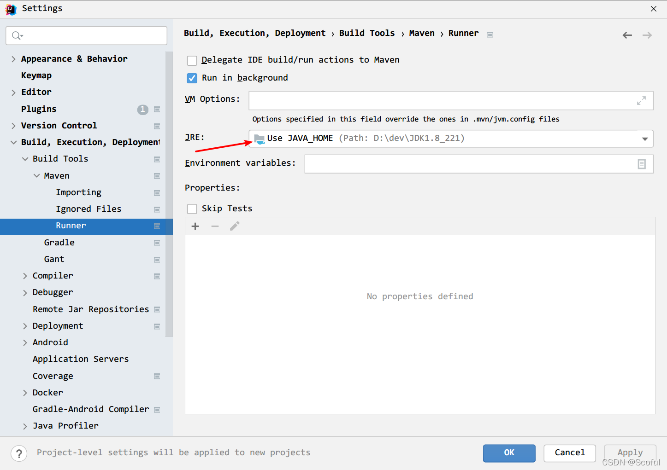
Task: Expand the Android node
Action: (25, 342)
